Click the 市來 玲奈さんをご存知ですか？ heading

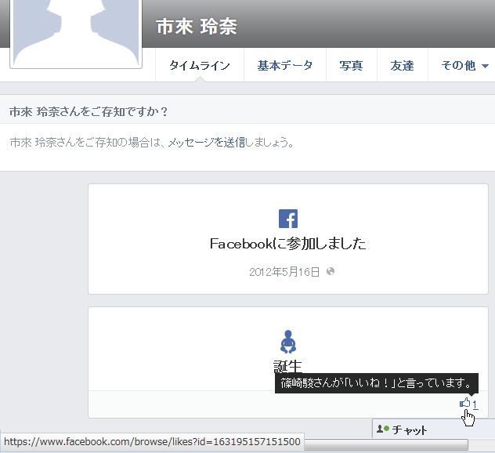[x=89, y=111]
